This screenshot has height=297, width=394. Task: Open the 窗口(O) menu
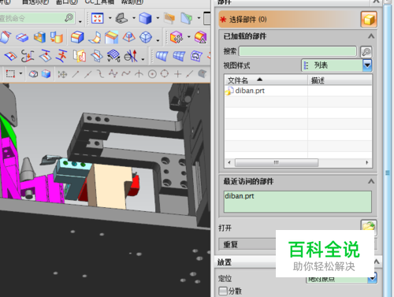pos(67,2)
